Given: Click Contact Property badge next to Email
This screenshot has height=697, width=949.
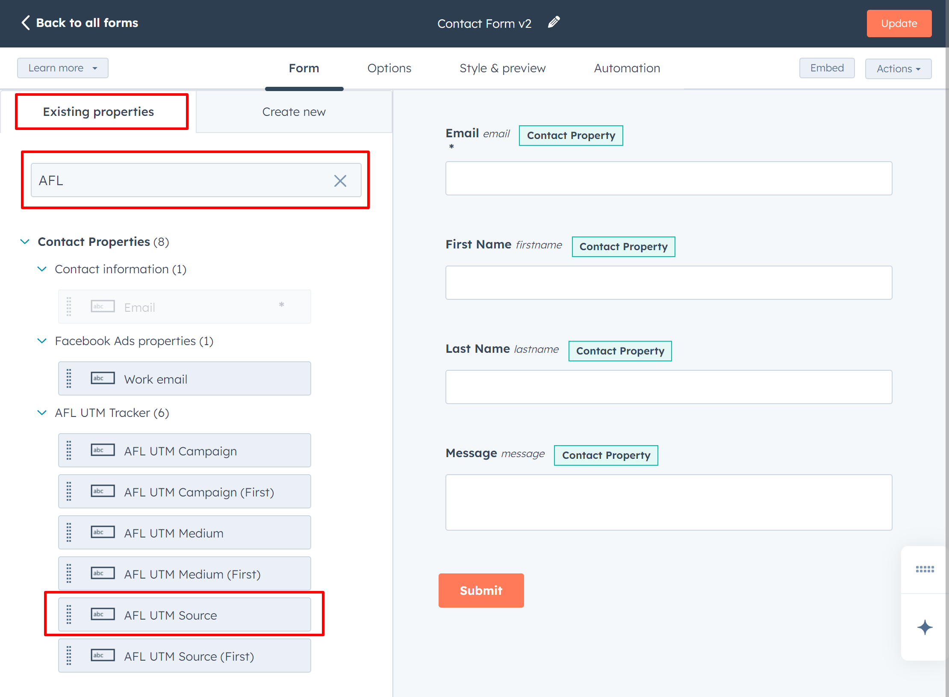Looking at the screenshot, I should (x=571, y=136).
